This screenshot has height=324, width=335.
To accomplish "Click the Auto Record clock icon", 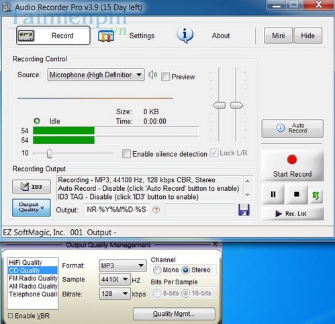I will tap(280, 128).
